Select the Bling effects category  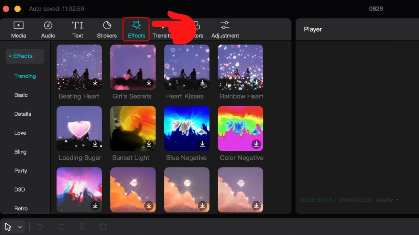[x=20, y=152]
